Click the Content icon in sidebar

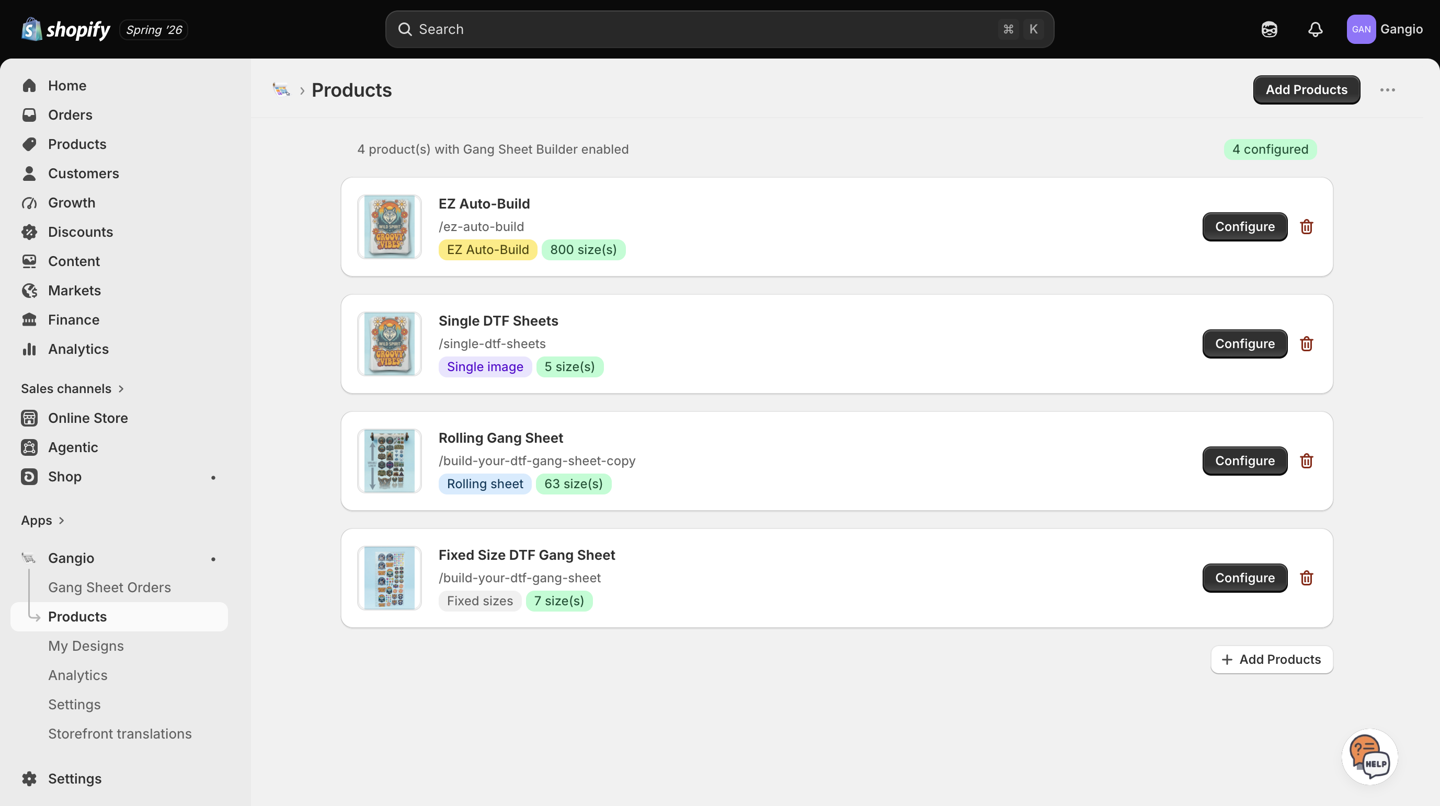(29, 261)
